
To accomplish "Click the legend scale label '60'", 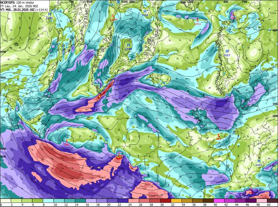I will 269,205.
